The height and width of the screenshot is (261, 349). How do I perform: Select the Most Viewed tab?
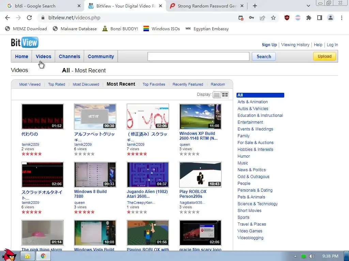[30, 84]
